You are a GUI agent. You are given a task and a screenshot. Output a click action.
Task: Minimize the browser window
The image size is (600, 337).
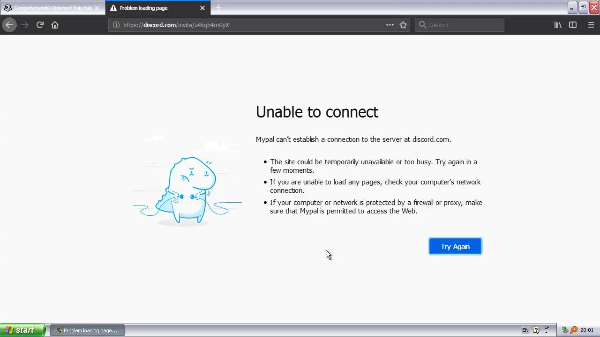point(572,7)
